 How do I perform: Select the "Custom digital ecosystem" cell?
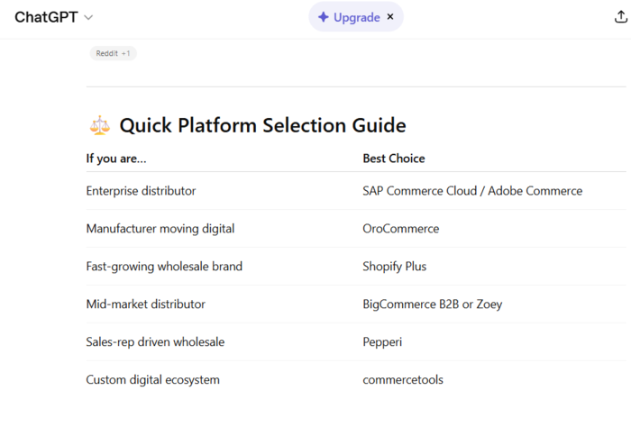pos(153,380)
